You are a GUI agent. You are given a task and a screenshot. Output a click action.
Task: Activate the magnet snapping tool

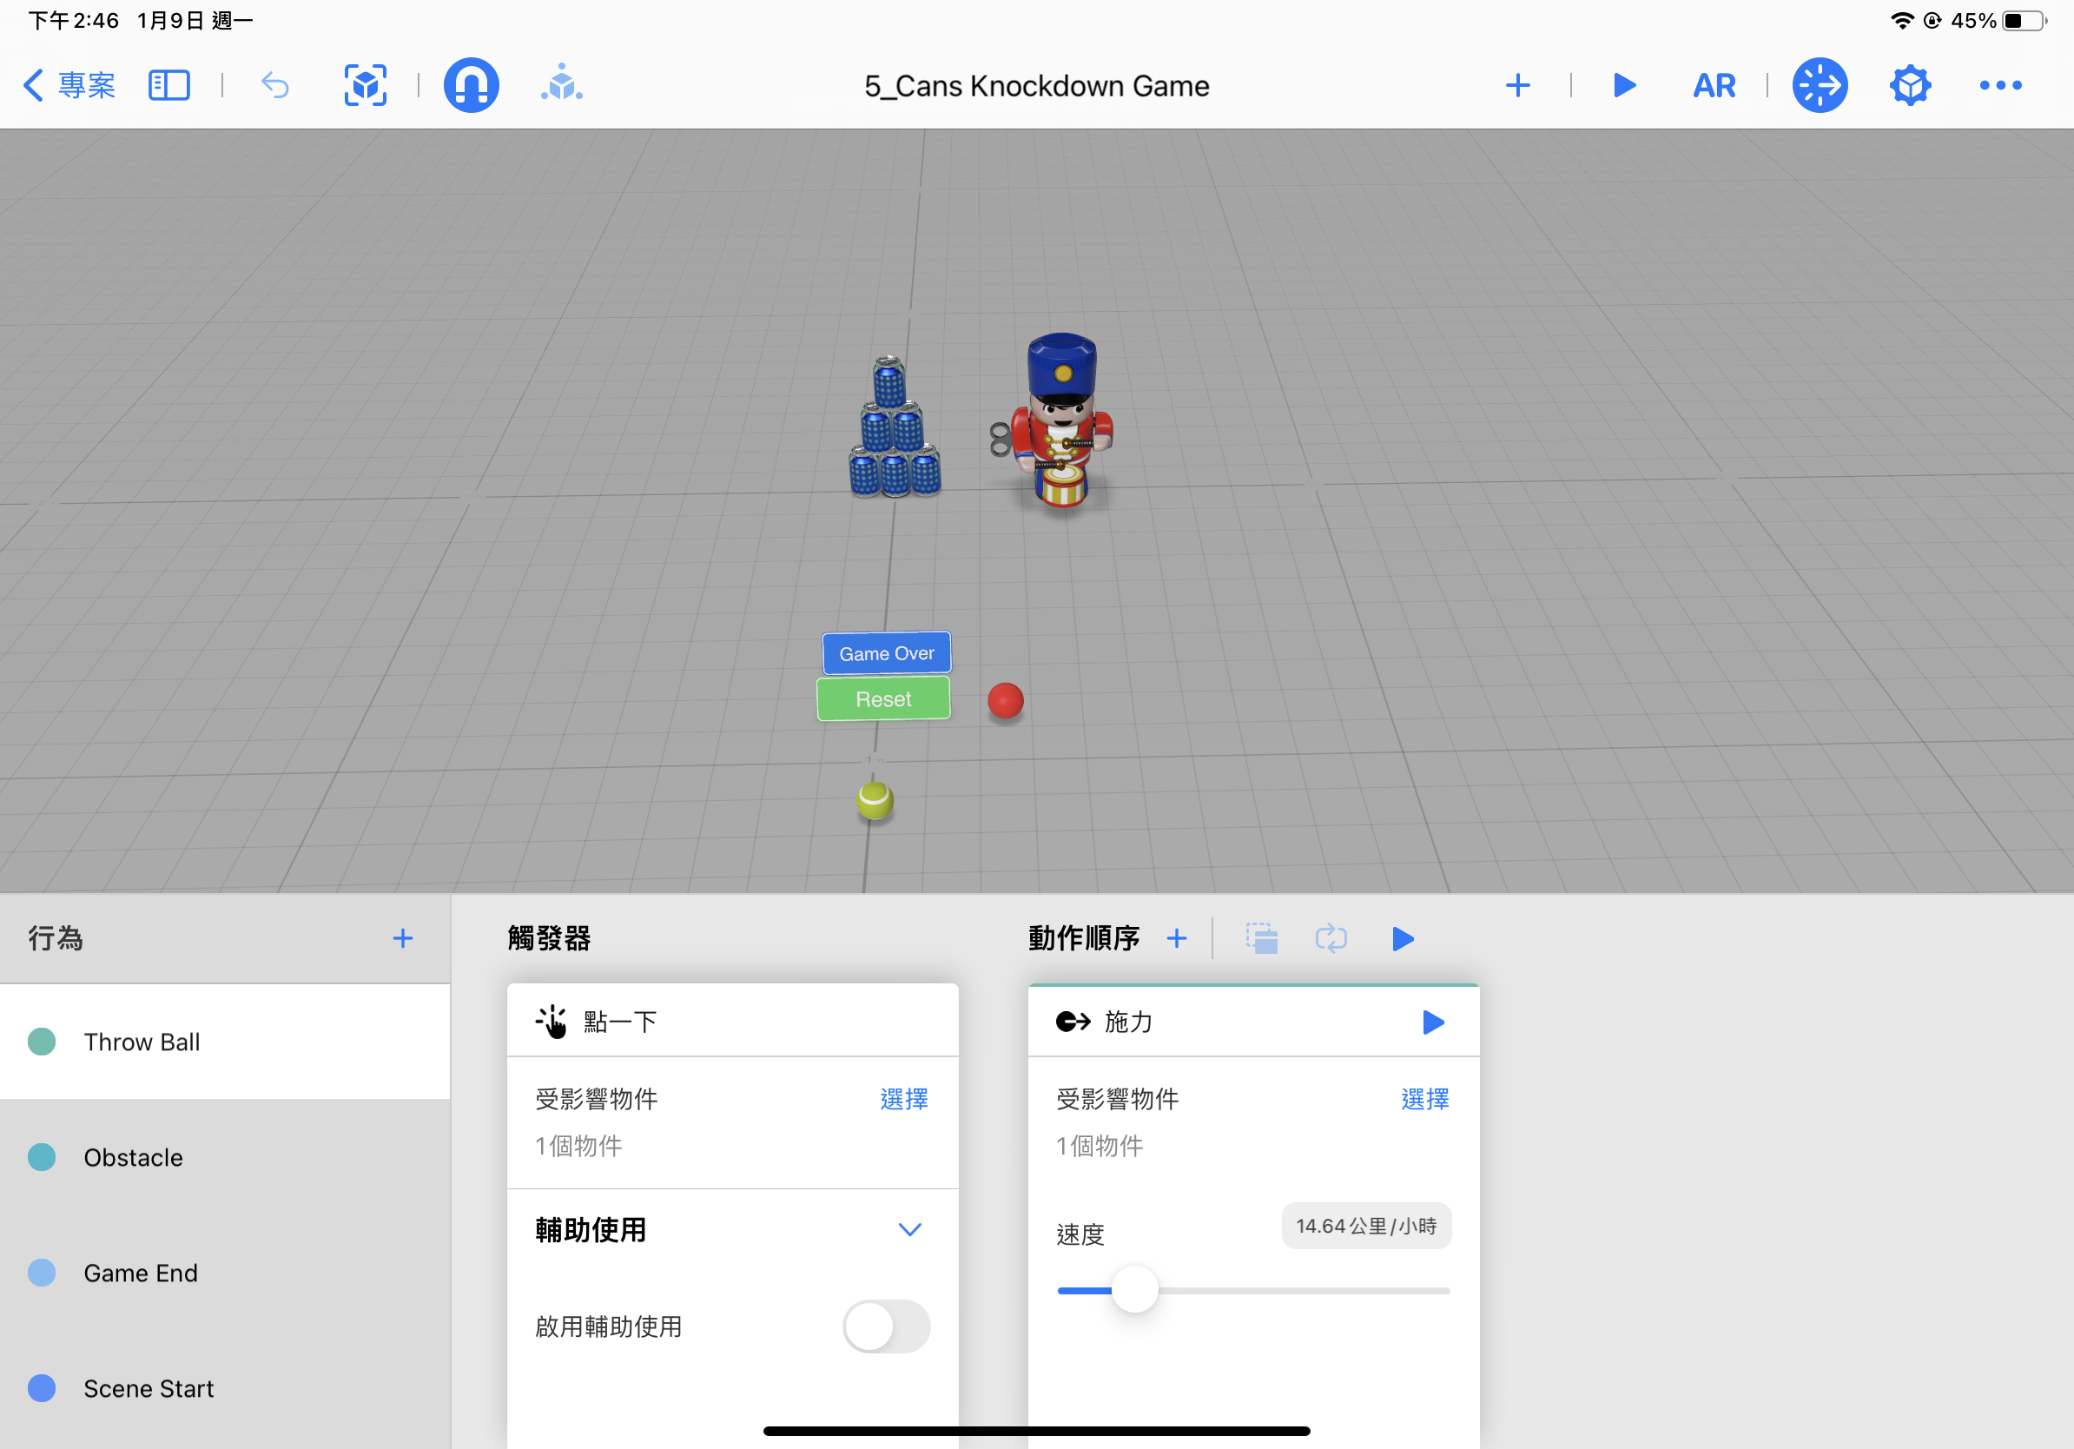click(471, 85)
